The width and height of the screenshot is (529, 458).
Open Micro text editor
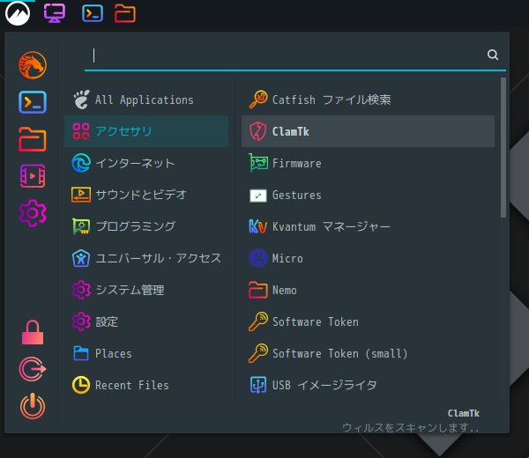(x=368, y=258)
